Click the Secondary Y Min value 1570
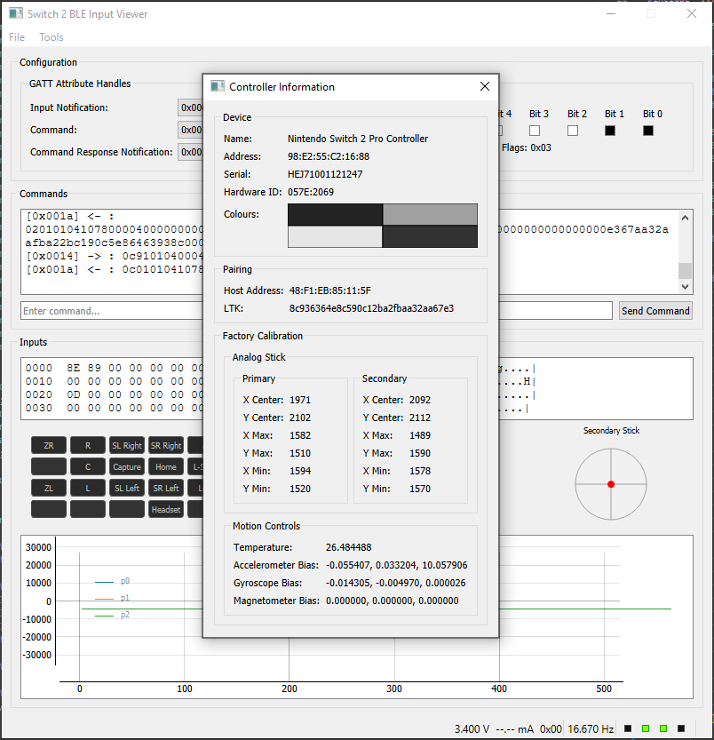 [x=420, y=489]
